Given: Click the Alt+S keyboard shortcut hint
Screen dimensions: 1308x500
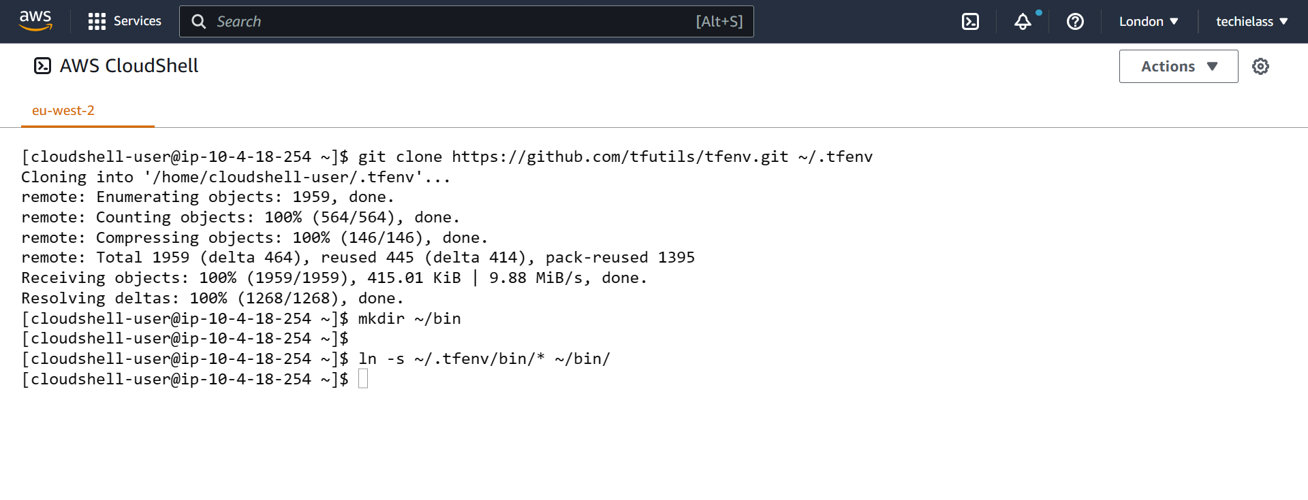Looking at the screenshot, I should pyautogui.click(x=719, y=21).
